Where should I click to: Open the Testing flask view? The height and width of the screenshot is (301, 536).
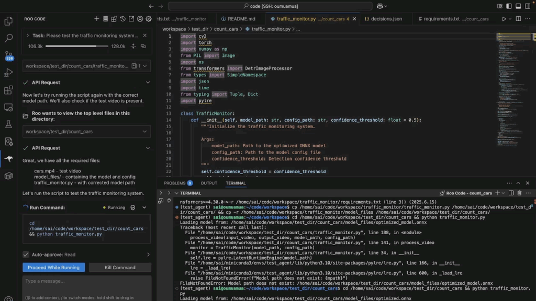8,124
